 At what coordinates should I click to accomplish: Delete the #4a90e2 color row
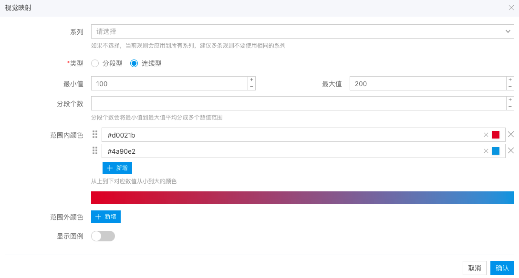coord(511,151)
